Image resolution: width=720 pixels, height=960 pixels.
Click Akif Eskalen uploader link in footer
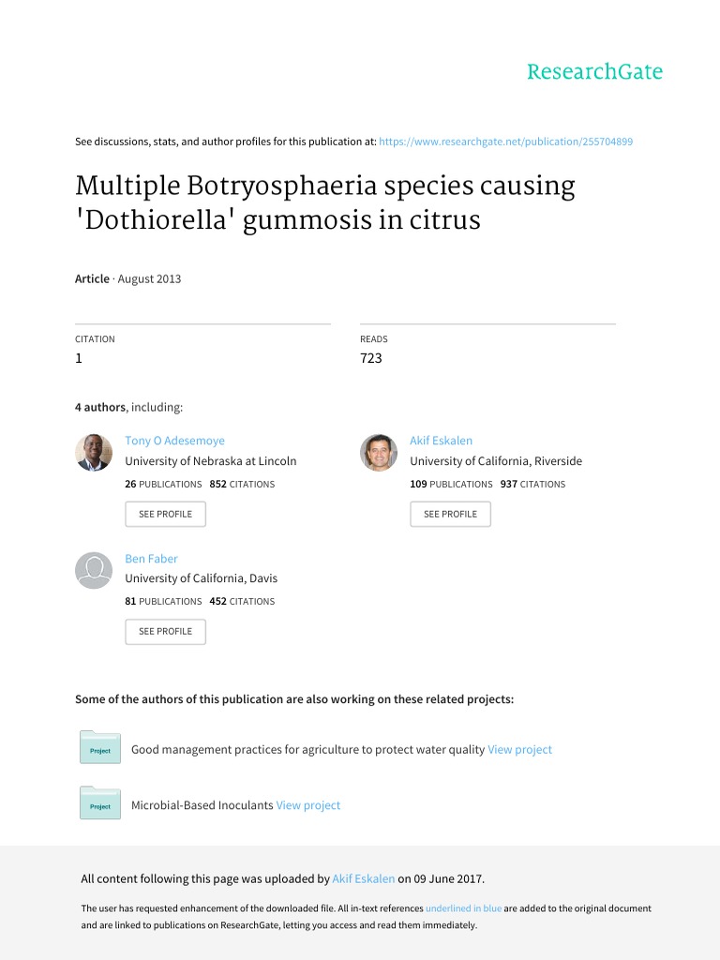[x=364, y=879]
